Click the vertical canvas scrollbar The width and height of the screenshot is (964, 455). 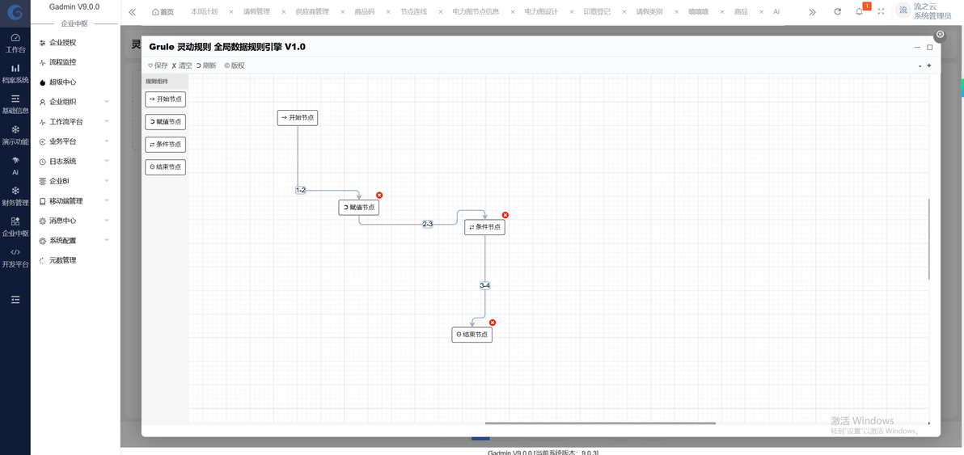click(929, 239)
